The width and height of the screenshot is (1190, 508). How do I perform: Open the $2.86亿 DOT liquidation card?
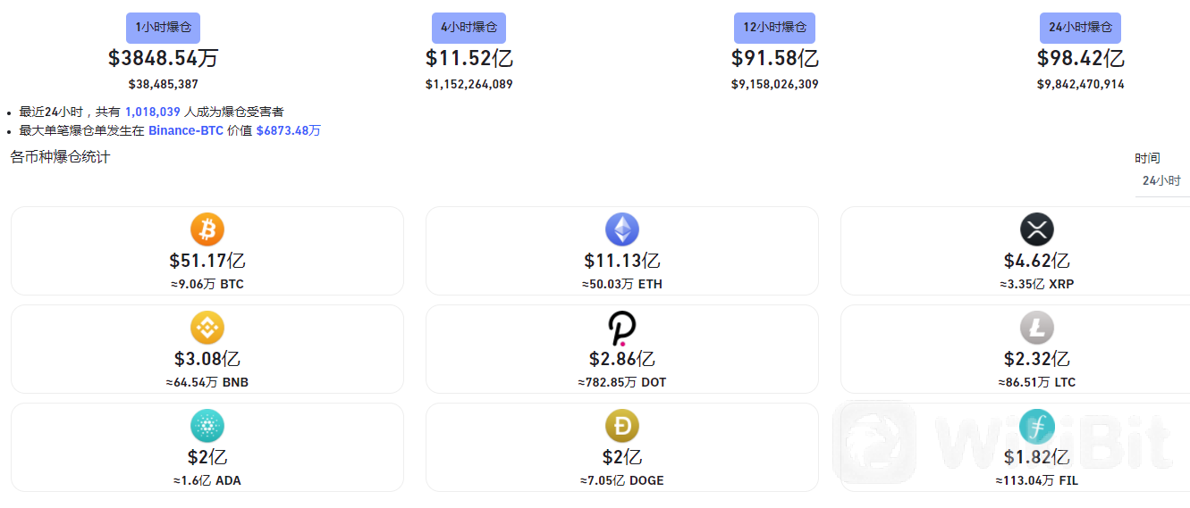622,349
